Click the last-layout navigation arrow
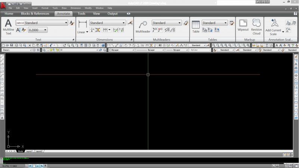The image size is (299, 168). (x=15, y=151)
